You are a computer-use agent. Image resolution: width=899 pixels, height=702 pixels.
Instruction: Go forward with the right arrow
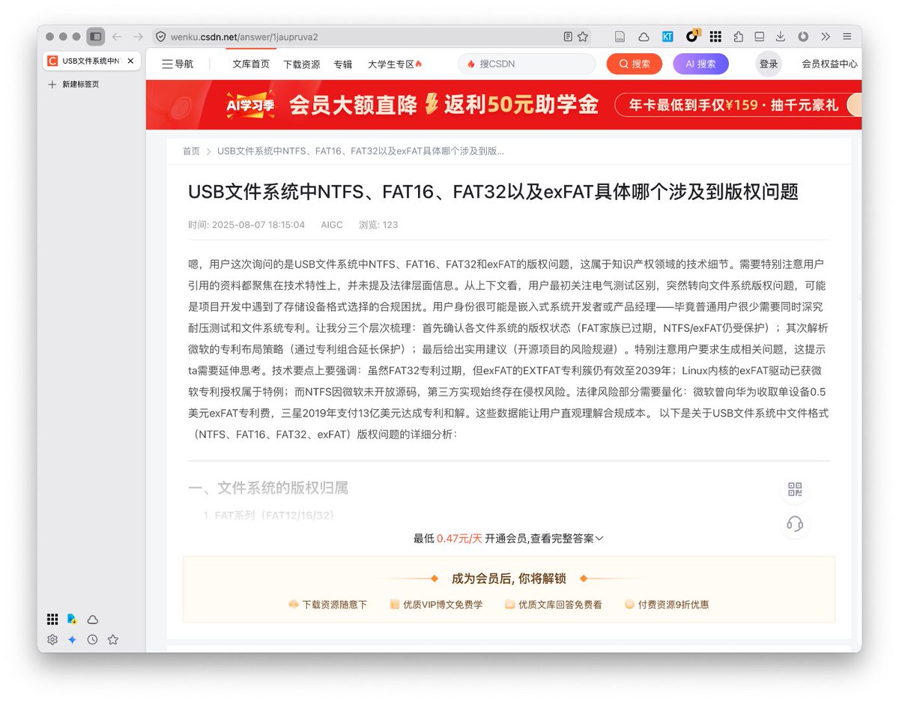138,37
